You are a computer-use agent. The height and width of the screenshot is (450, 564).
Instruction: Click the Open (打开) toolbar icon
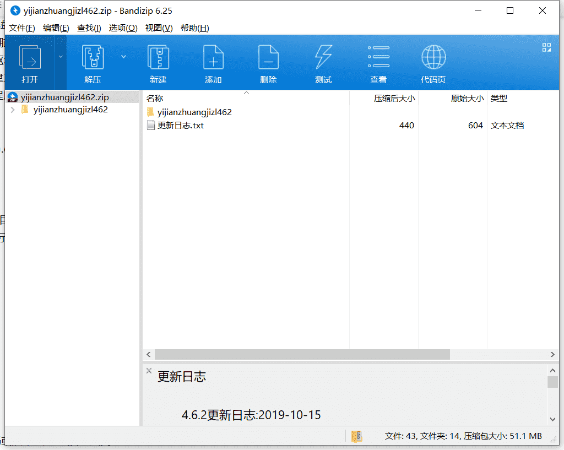(x=30, y=57)
